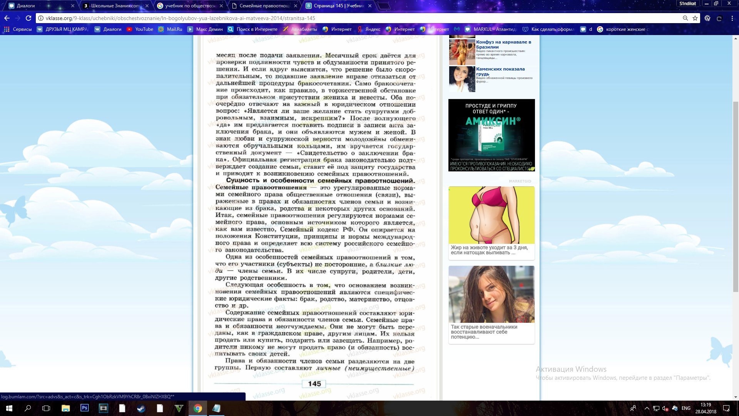Switch to Семейные правоотношения tab
Viewport: 739px width, 416px height.
264,6
